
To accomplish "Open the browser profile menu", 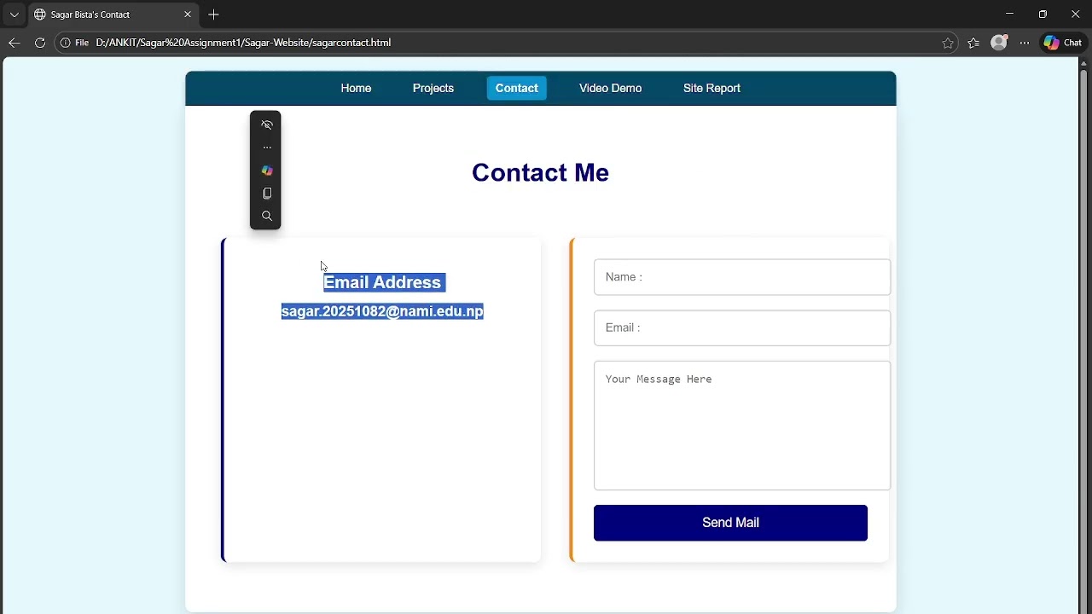I will coord(999,43).
